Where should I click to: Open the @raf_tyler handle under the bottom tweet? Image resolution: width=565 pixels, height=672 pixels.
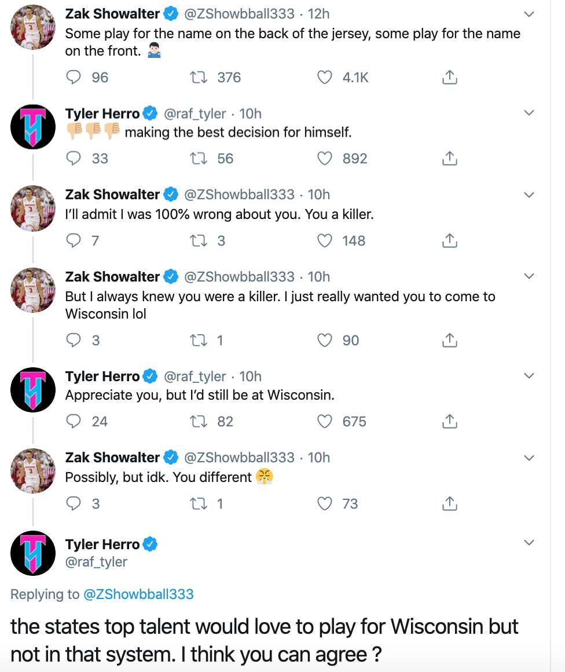96,561
